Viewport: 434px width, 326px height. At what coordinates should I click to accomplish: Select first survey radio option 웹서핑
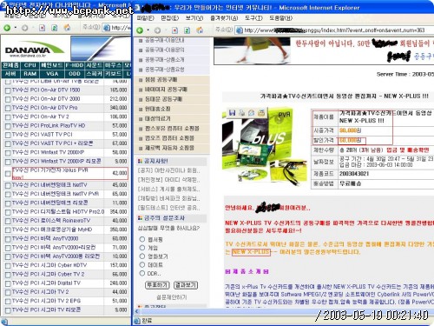[142, 239]
